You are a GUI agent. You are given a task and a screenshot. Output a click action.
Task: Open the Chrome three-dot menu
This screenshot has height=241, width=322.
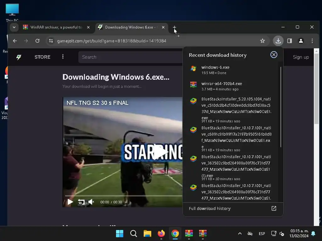[x=312, y=41]
